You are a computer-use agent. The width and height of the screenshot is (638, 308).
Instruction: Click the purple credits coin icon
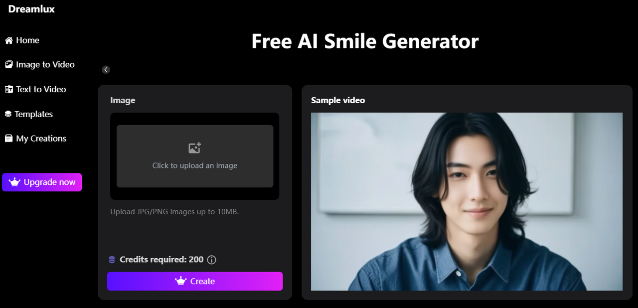pos(112,260)
